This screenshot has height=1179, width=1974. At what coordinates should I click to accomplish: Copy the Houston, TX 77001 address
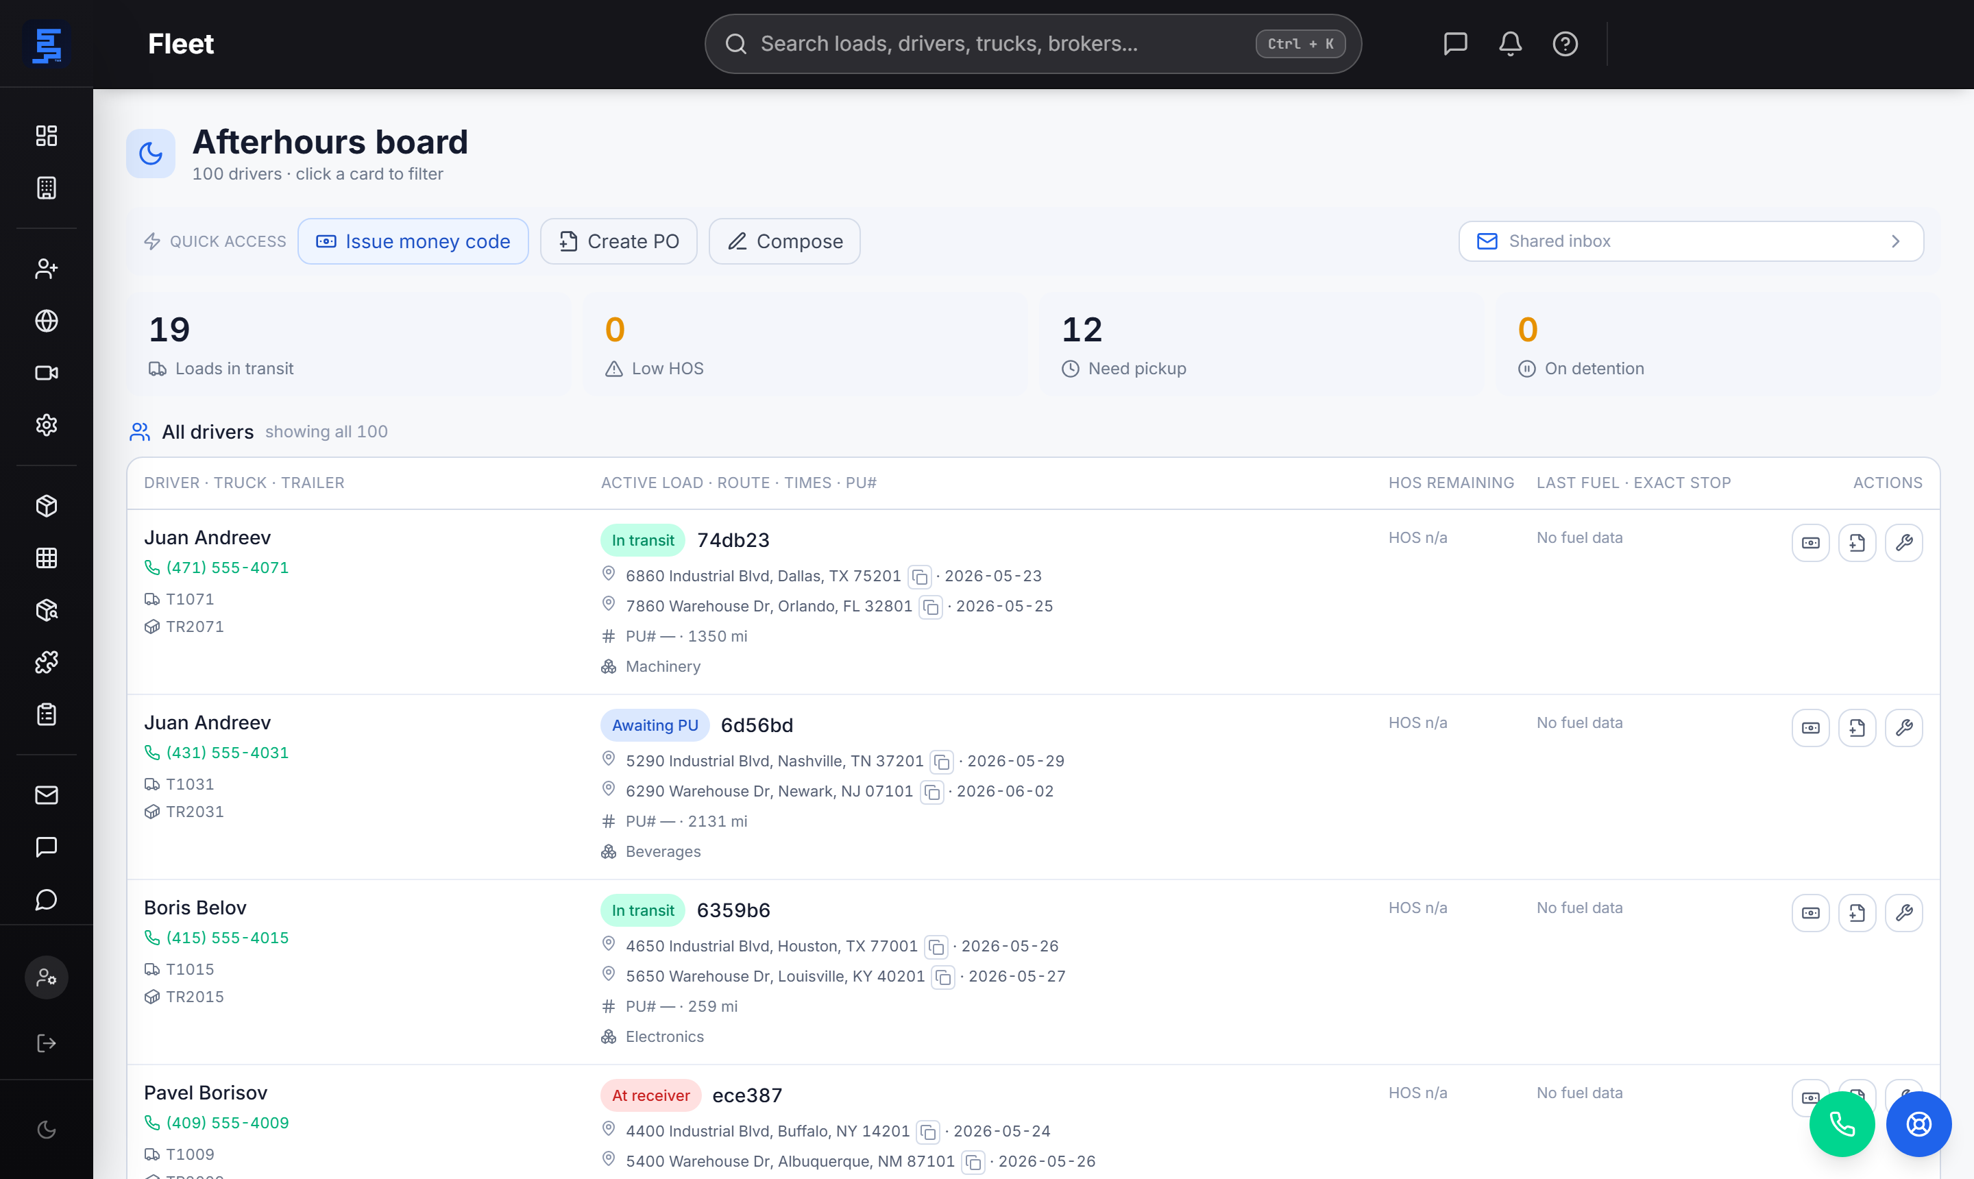coord(936,947)
